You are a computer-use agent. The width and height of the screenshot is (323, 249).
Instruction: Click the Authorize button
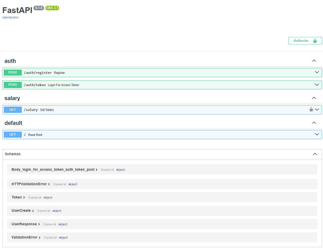click(305, 41)
